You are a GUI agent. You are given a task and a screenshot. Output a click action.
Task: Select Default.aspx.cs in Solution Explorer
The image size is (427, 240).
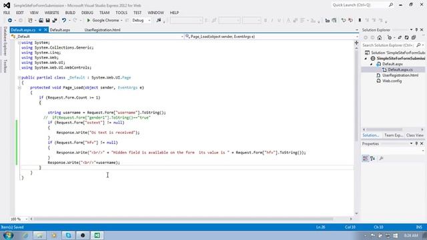400,70
